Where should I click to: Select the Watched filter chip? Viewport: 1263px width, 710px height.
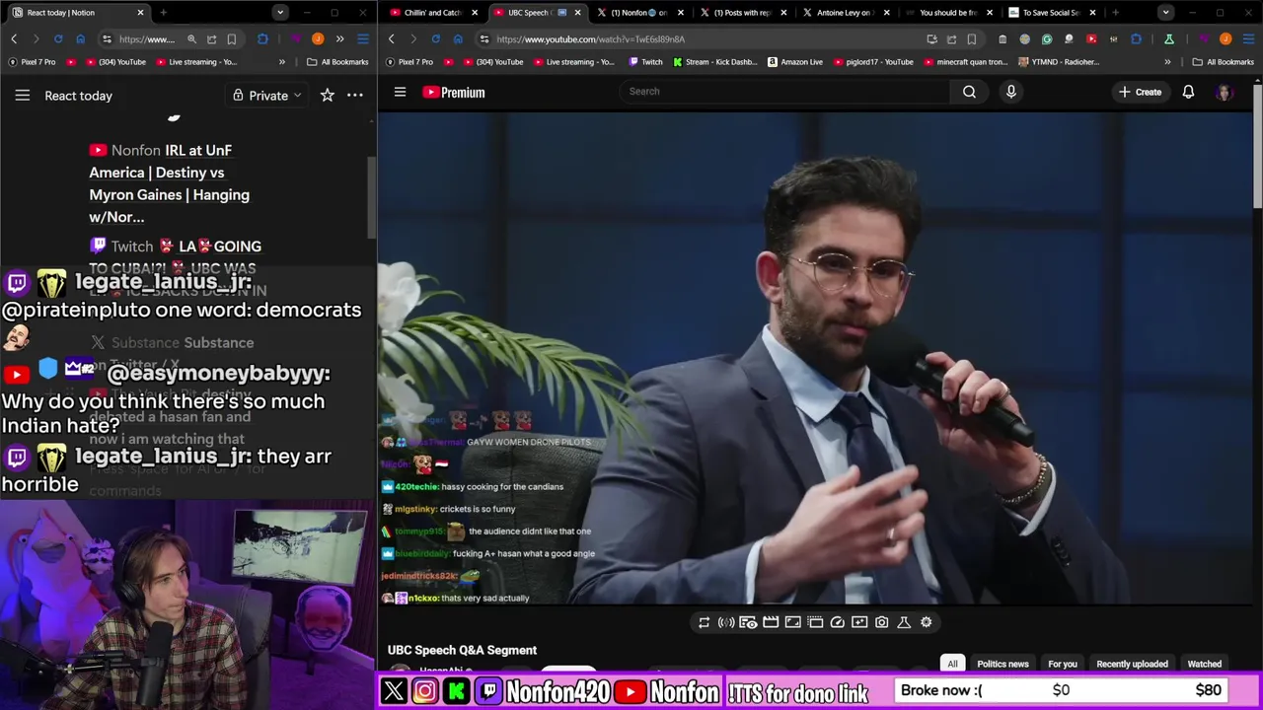tap(1204, 664)
